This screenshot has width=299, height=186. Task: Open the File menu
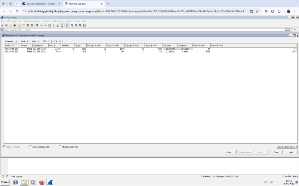click(3, 21)
